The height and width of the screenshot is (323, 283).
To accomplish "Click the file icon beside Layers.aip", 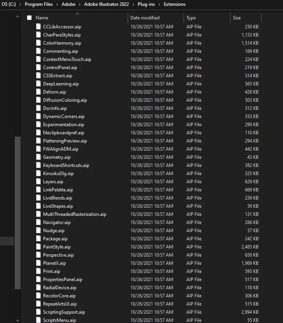I will pyautogui.click(x=38, y=181).
